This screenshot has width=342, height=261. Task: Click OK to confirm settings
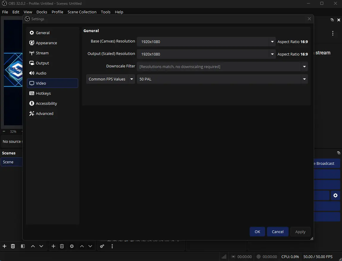pos(257,232)
